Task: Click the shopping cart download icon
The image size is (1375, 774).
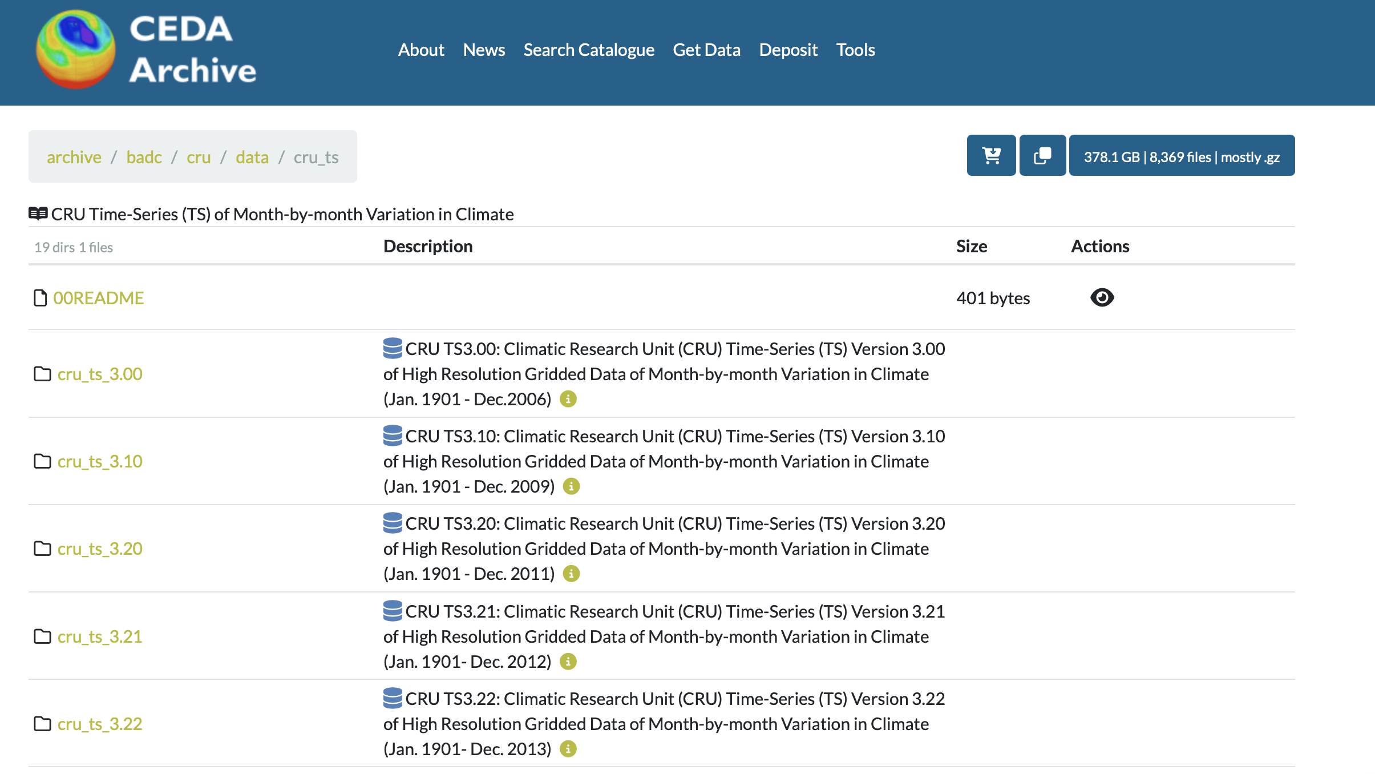Action: (991, 155)
